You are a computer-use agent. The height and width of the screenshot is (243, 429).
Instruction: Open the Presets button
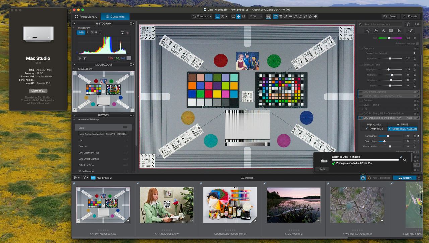(410, 16)
